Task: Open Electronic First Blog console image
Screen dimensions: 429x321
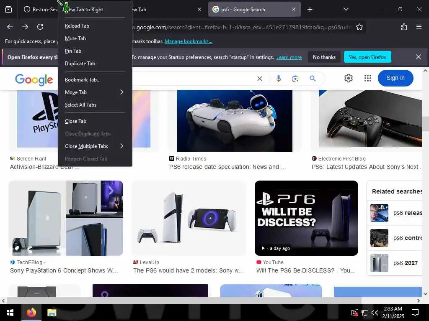Action: 370,119
